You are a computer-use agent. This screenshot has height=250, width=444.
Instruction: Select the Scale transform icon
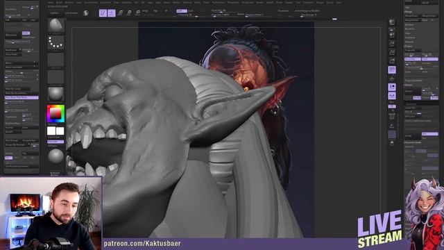[129, 13]
